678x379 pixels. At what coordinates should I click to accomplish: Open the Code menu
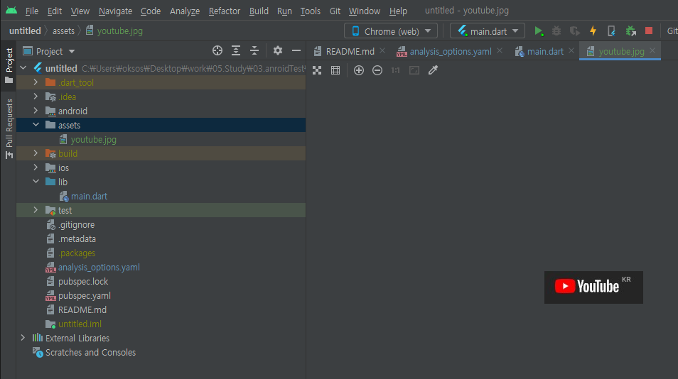(151, 11)
